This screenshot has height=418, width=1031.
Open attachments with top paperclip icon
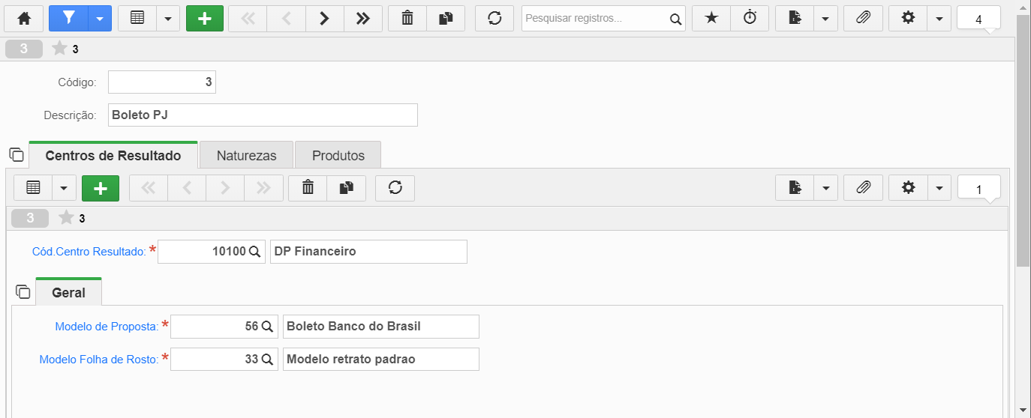tap(863, 19)
